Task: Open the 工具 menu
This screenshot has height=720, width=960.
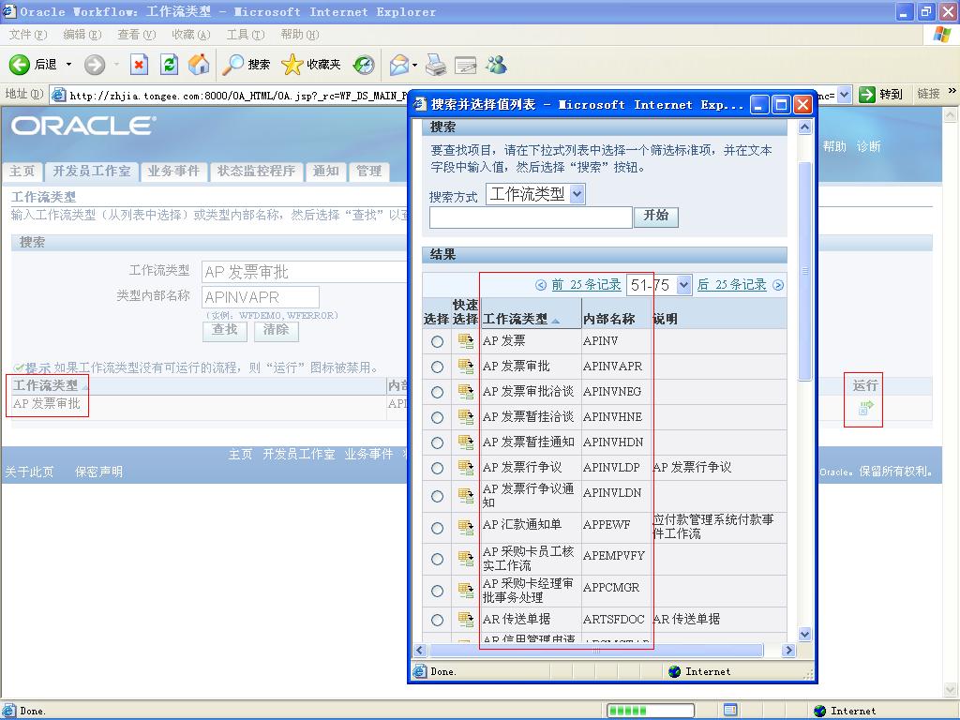Action: 246,35
